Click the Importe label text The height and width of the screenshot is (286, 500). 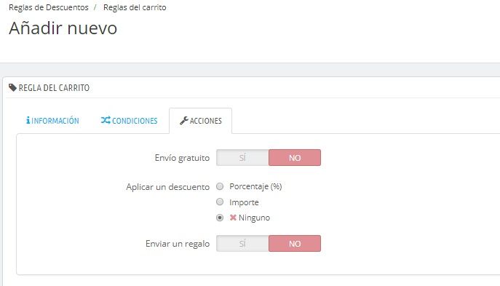pyautogui.click(x=244, y=202)
